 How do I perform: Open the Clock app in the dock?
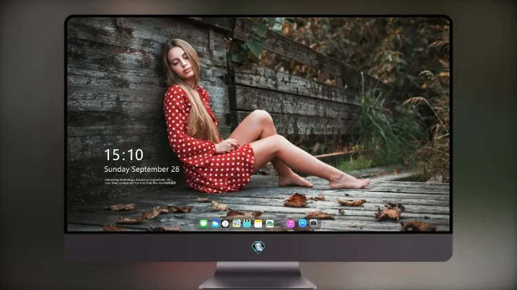pyautogui.click(x=225, y=224)
